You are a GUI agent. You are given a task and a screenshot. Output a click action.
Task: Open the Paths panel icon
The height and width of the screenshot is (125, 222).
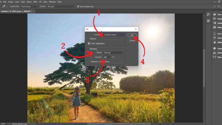215,57
